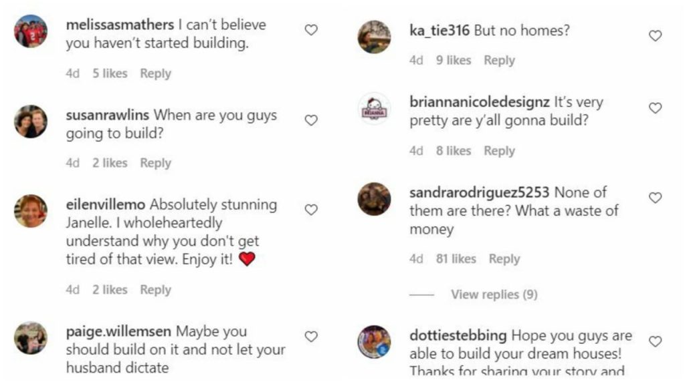Click the paige.willemsen username
Screen dimensions: 685x384
point(118,331)
